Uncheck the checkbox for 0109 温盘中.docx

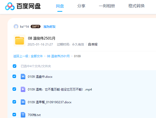click(x=14, y=76)
